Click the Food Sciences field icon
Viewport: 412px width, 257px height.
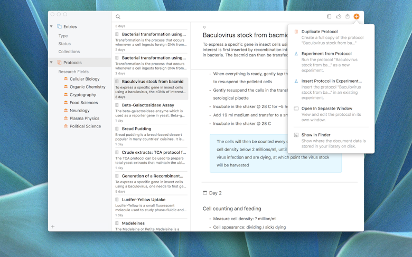[x=65, y=102]
